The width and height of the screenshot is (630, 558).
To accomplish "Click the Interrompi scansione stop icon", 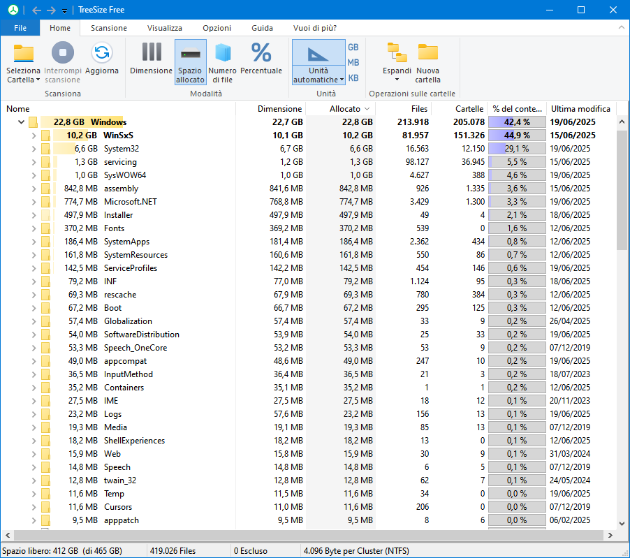I will pyautogui.click(x=63, y=52).
